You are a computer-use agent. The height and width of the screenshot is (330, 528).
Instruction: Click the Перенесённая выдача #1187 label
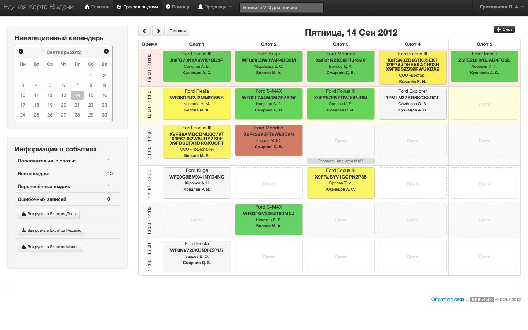click(x=341, y=161)
